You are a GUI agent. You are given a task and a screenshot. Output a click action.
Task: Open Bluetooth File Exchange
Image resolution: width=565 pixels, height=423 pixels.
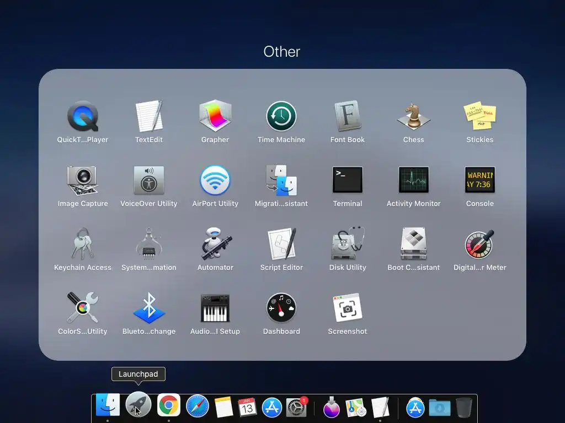pos(149,308)
